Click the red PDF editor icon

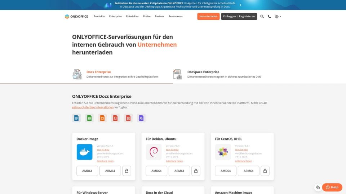(128, 118)
